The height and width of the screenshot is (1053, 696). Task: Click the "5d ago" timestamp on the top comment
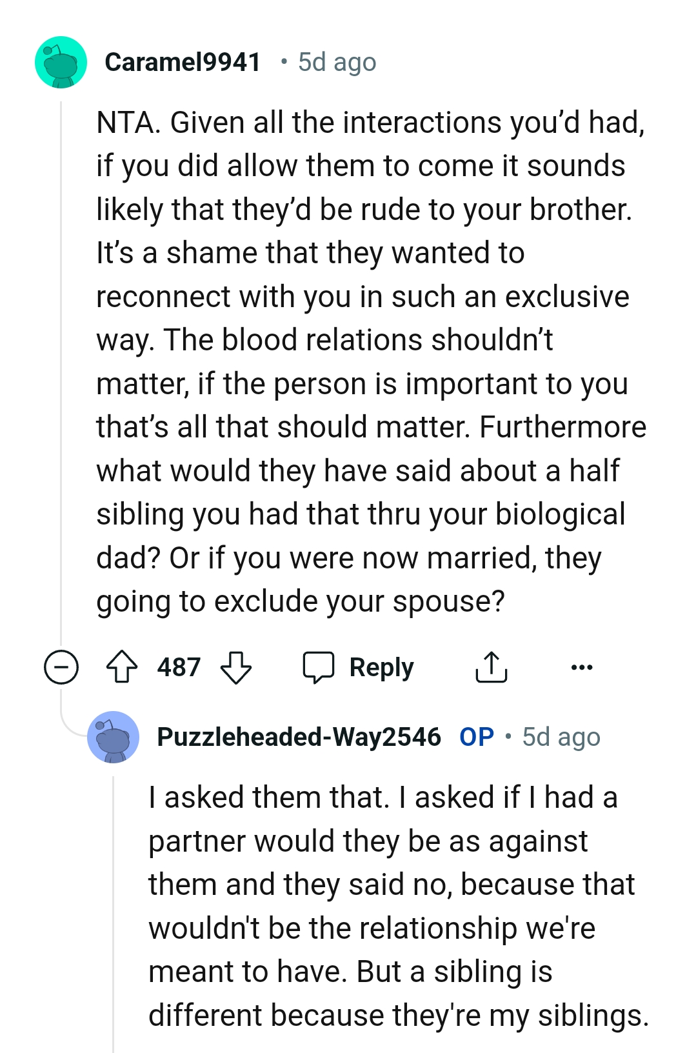[336, 62]
